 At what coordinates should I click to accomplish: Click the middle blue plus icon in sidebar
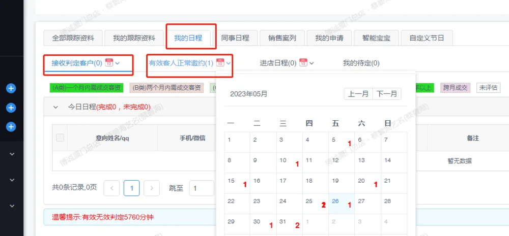[11, 108]
